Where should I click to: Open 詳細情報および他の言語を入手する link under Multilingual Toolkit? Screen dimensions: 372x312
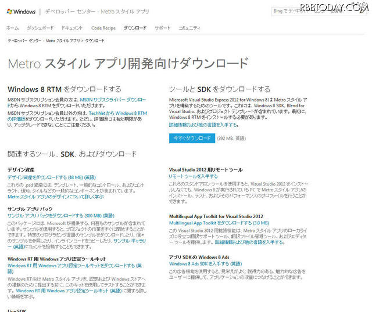(249, 242)
